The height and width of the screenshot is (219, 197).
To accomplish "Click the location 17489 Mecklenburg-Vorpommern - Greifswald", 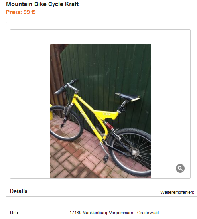I will [x=114, y=213].
